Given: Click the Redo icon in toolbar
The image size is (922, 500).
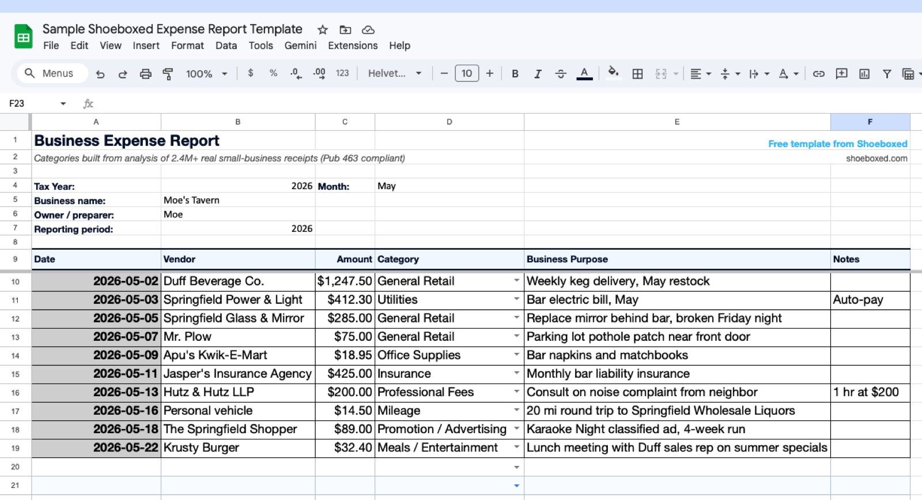Looking at the screenshot, I should (x=123, y=74).
